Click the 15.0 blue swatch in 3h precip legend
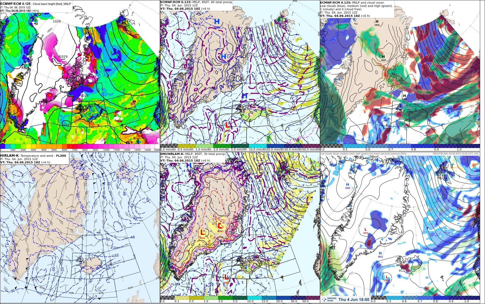Viewport: 485px width, 304px height. (269, 298)
